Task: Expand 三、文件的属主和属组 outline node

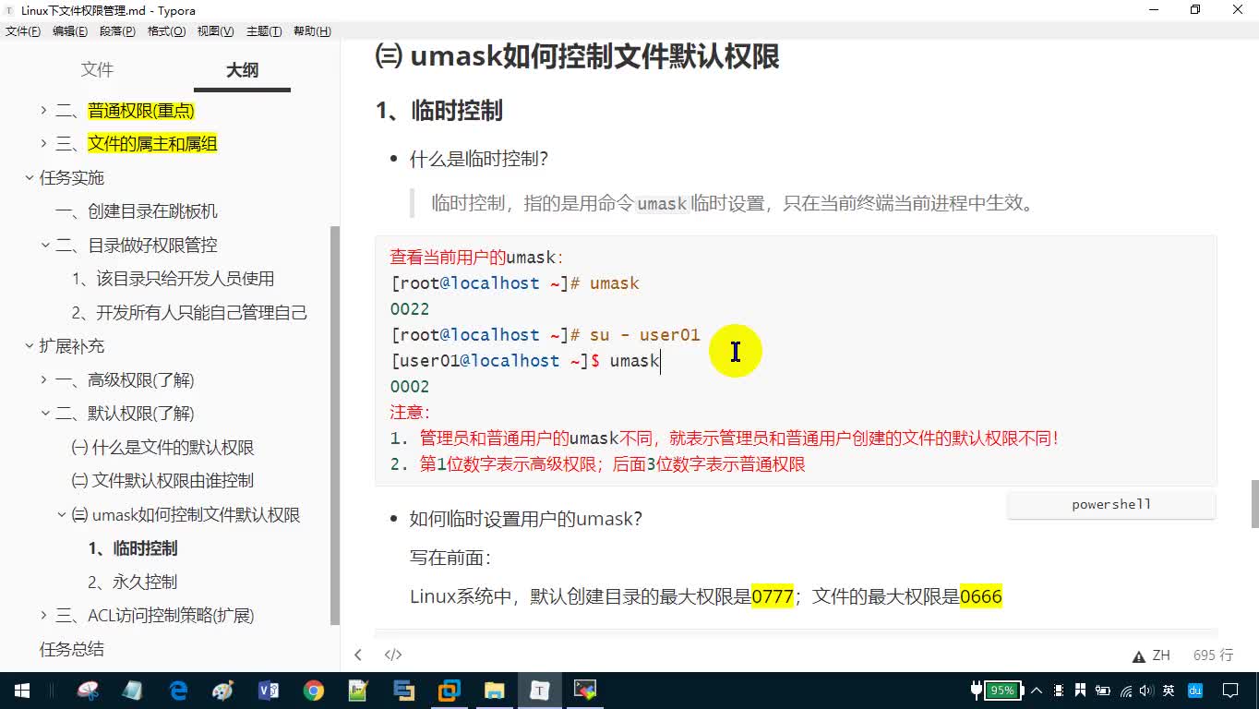Action: (x=43, y=144)
